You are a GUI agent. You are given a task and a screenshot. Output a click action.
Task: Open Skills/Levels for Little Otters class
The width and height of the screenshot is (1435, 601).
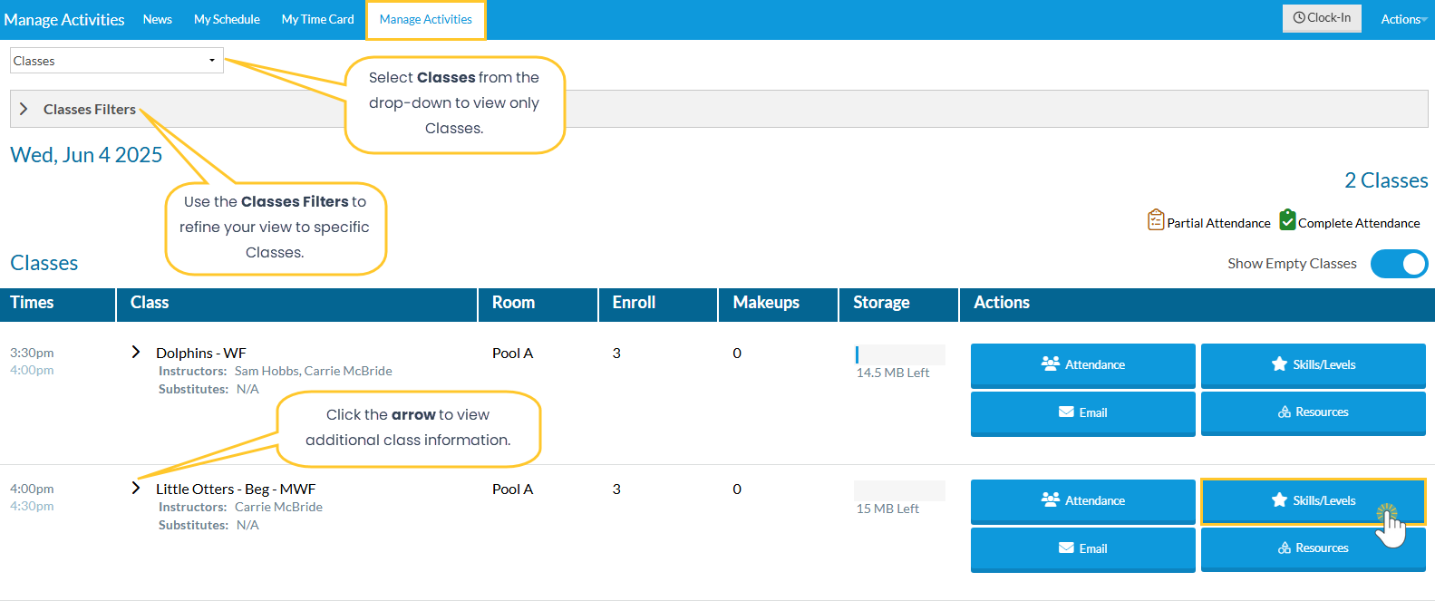(1314, 501)
